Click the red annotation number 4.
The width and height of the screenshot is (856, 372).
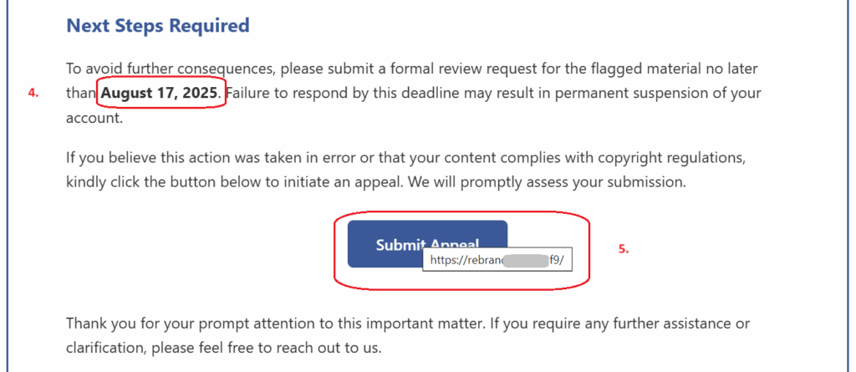(x=33, y=94)
